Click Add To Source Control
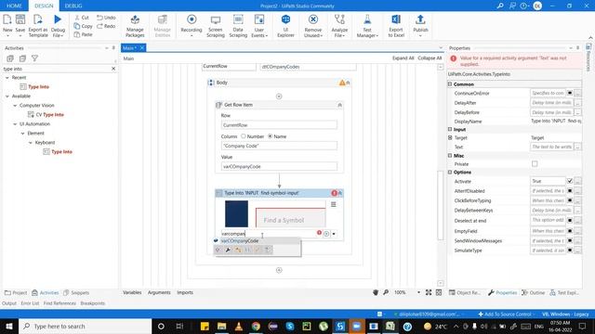Screen dimensions: 595x334 click(505, 314)
